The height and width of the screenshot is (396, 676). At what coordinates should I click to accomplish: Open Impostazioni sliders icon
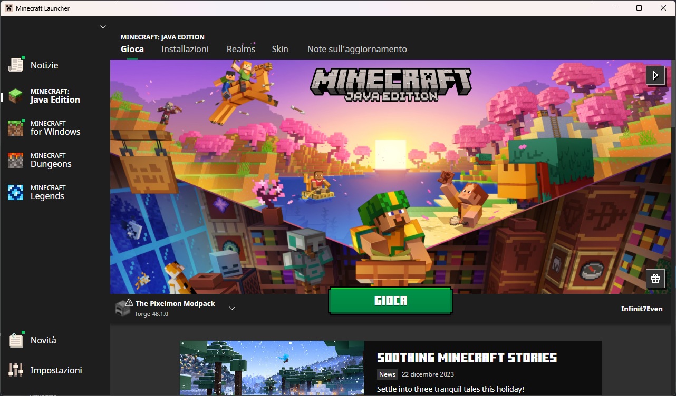point(16,370)
